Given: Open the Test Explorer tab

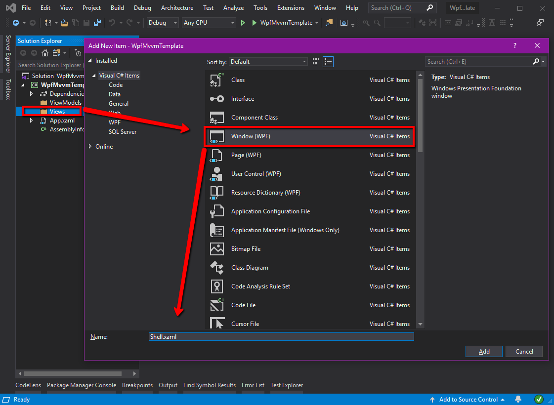Looking at the screenshot, I should point(287,385).
